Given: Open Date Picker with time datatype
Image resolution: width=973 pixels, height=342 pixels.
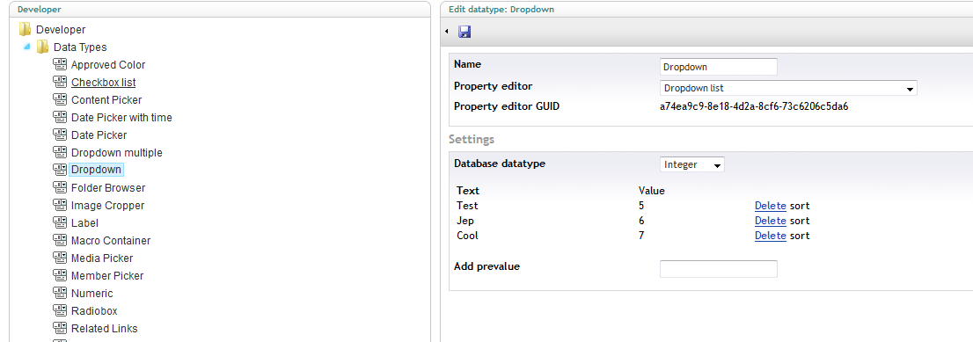Looking at the screenshot, I should 121,117.
